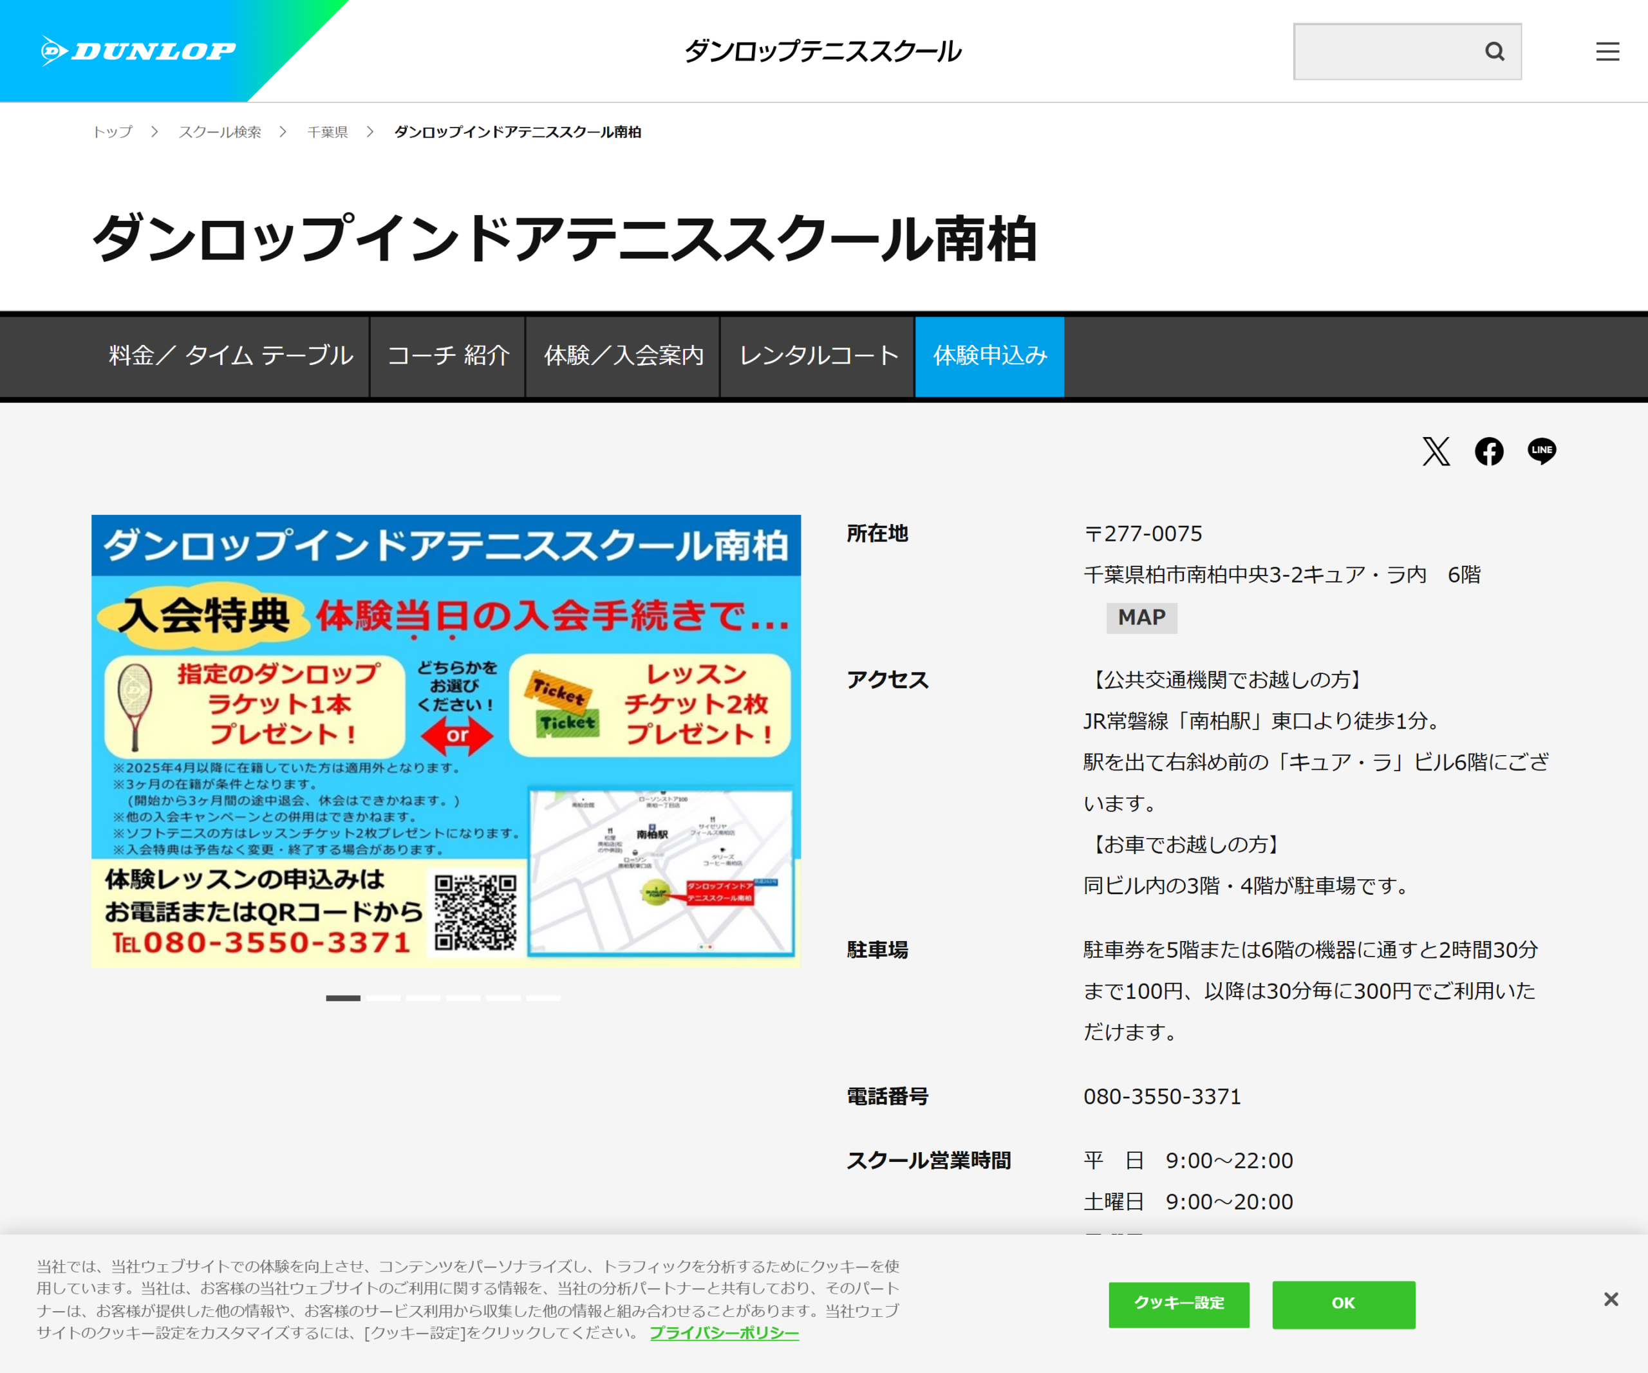The width and height of the screenshot is (1648, 1373).
Task: Open the 体験申込み tab
Action: 989,356
